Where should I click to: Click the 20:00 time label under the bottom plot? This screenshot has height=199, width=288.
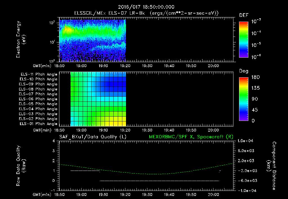click(x=213, y=195)
